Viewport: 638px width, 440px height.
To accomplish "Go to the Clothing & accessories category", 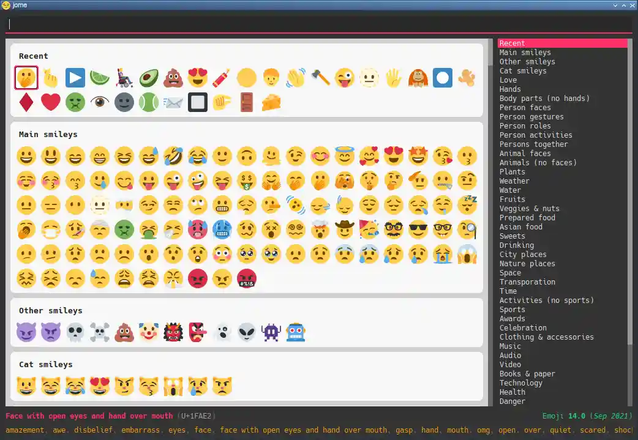I will [x=546, y=337].
